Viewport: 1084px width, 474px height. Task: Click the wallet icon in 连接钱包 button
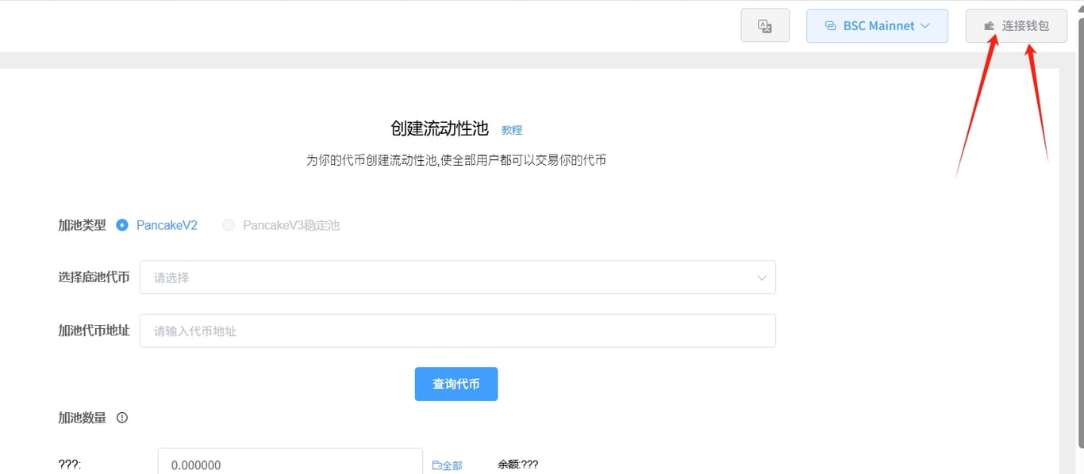point(990,26)
